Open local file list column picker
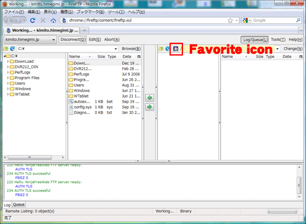 click(139, 57)
